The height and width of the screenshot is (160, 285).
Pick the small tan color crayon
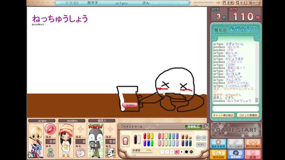[190, 138]
